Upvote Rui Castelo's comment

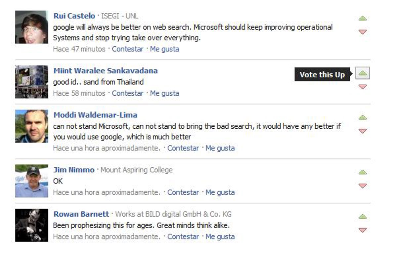[363, 18]
